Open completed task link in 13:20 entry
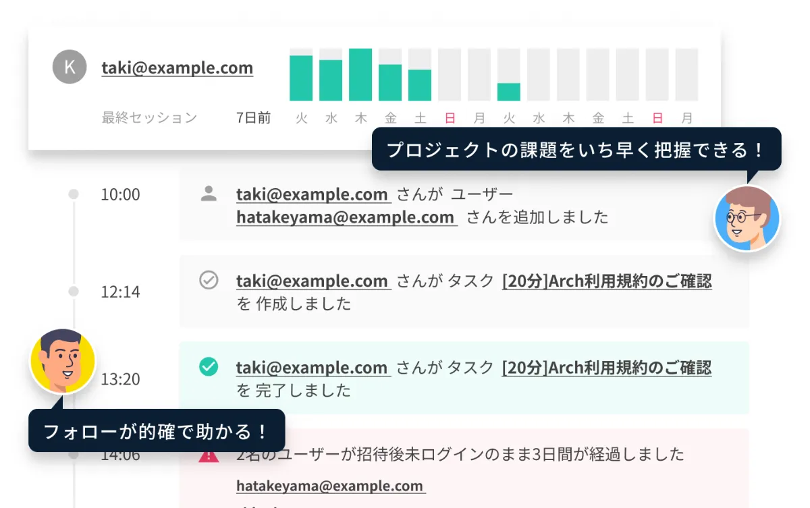Image resolution: width=810 pixels, height=508 pixels. coord(606,367)
